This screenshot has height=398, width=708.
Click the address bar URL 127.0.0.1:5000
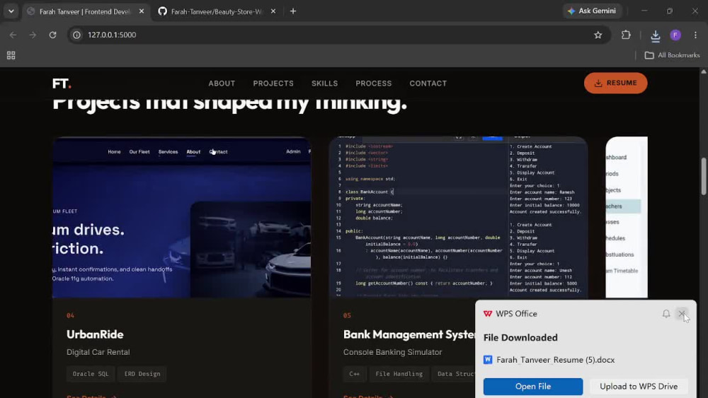(112, 35)
